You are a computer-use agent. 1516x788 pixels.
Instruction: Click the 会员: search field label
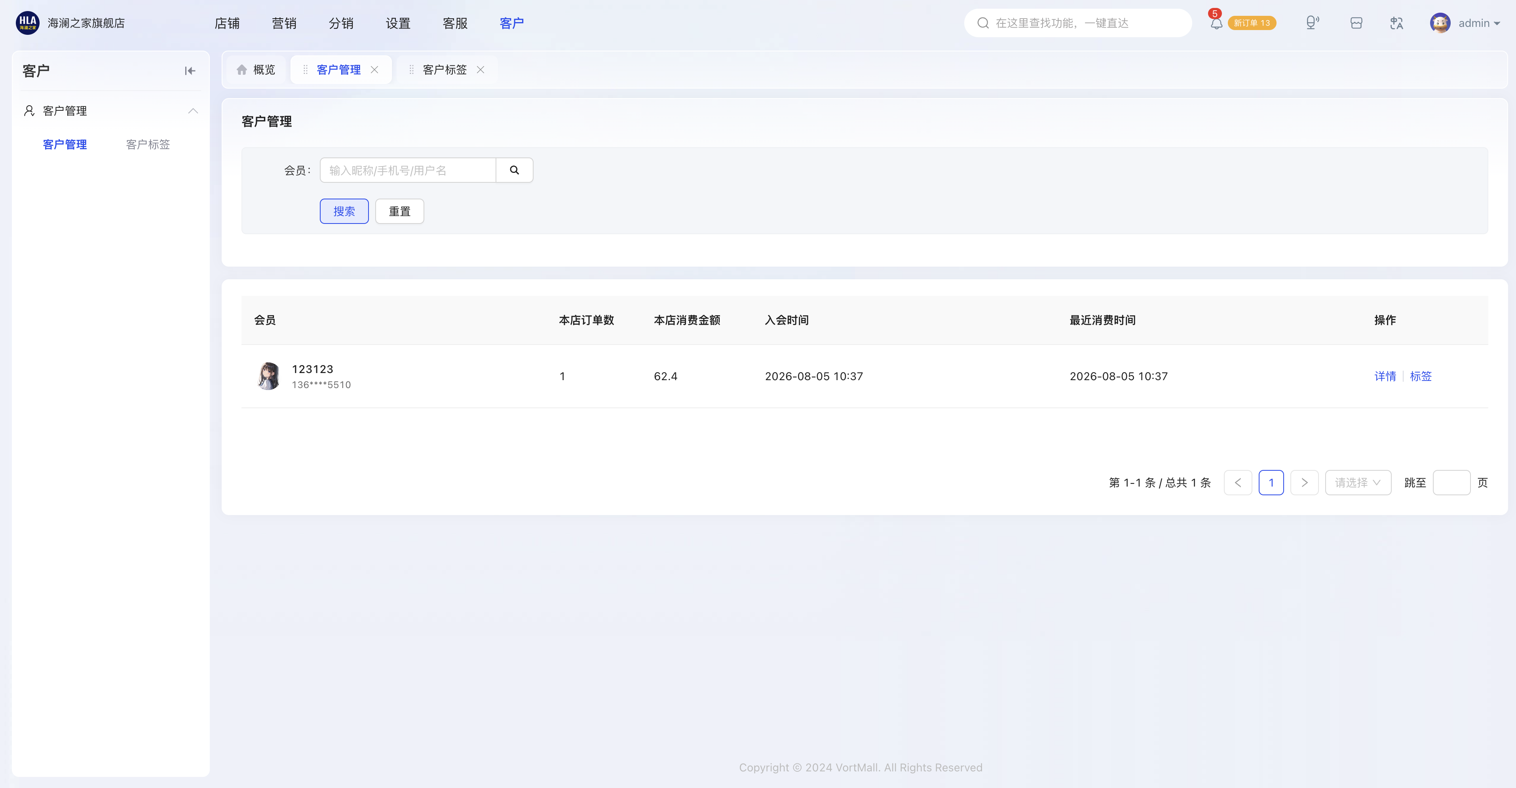click(x=297, y=170)
